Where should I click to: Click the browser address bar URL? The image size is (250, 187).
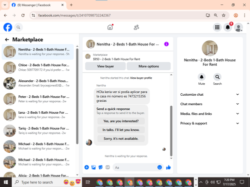pyautogui.click(x=74, y=15)
